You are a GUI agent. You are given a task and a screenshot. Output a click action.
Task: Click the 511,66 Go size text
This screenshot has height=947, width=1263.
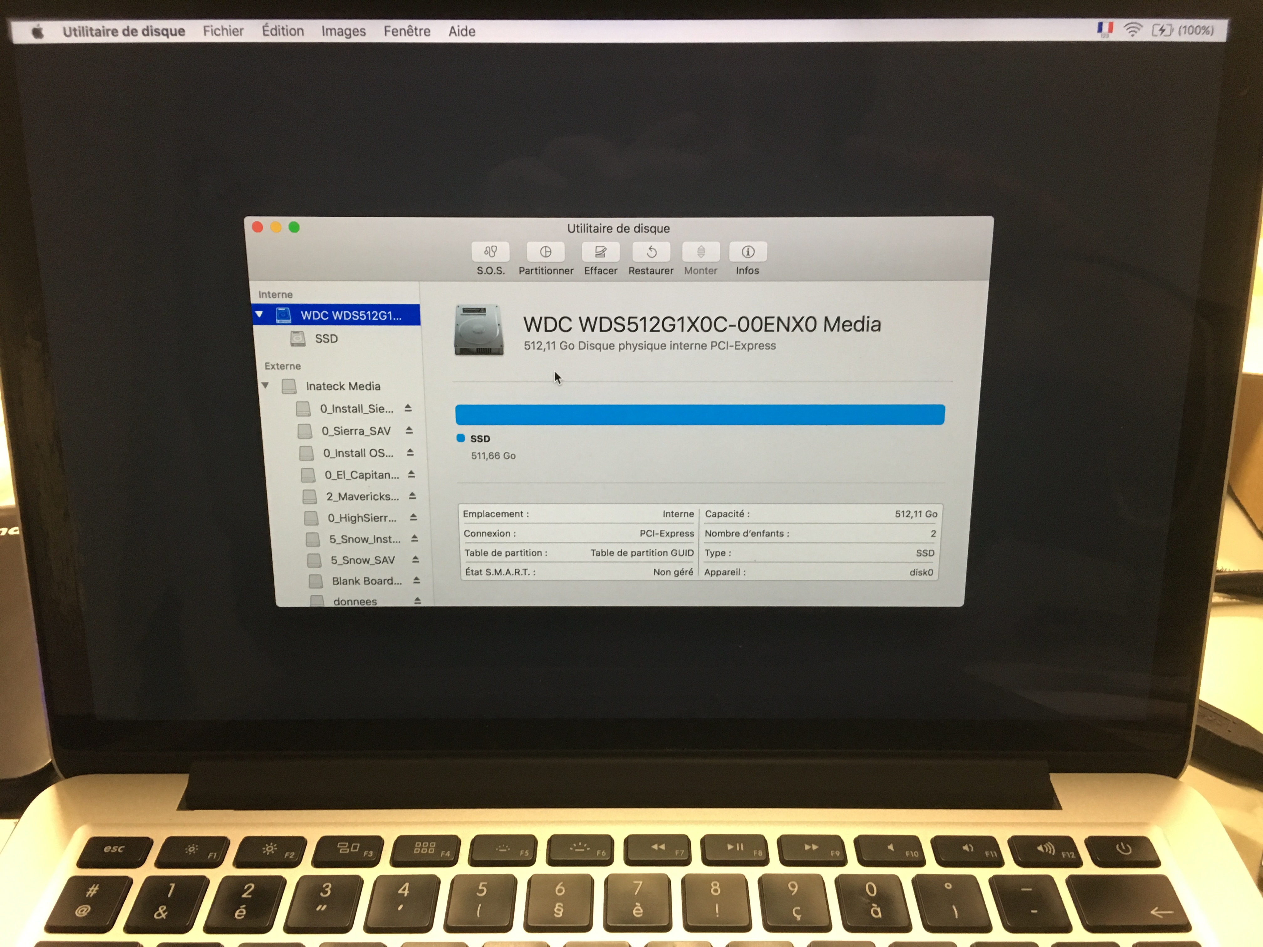493,456
